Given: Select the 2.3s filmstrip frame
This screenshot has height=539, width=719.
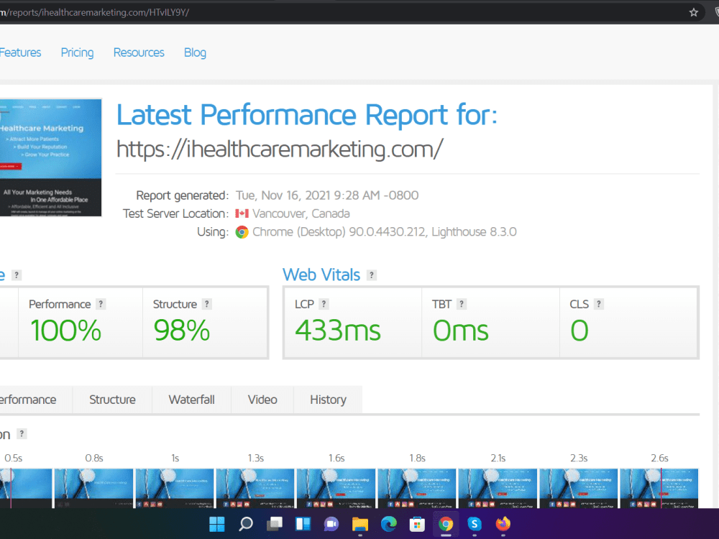Looking at the screenshot, I should 578,488.
